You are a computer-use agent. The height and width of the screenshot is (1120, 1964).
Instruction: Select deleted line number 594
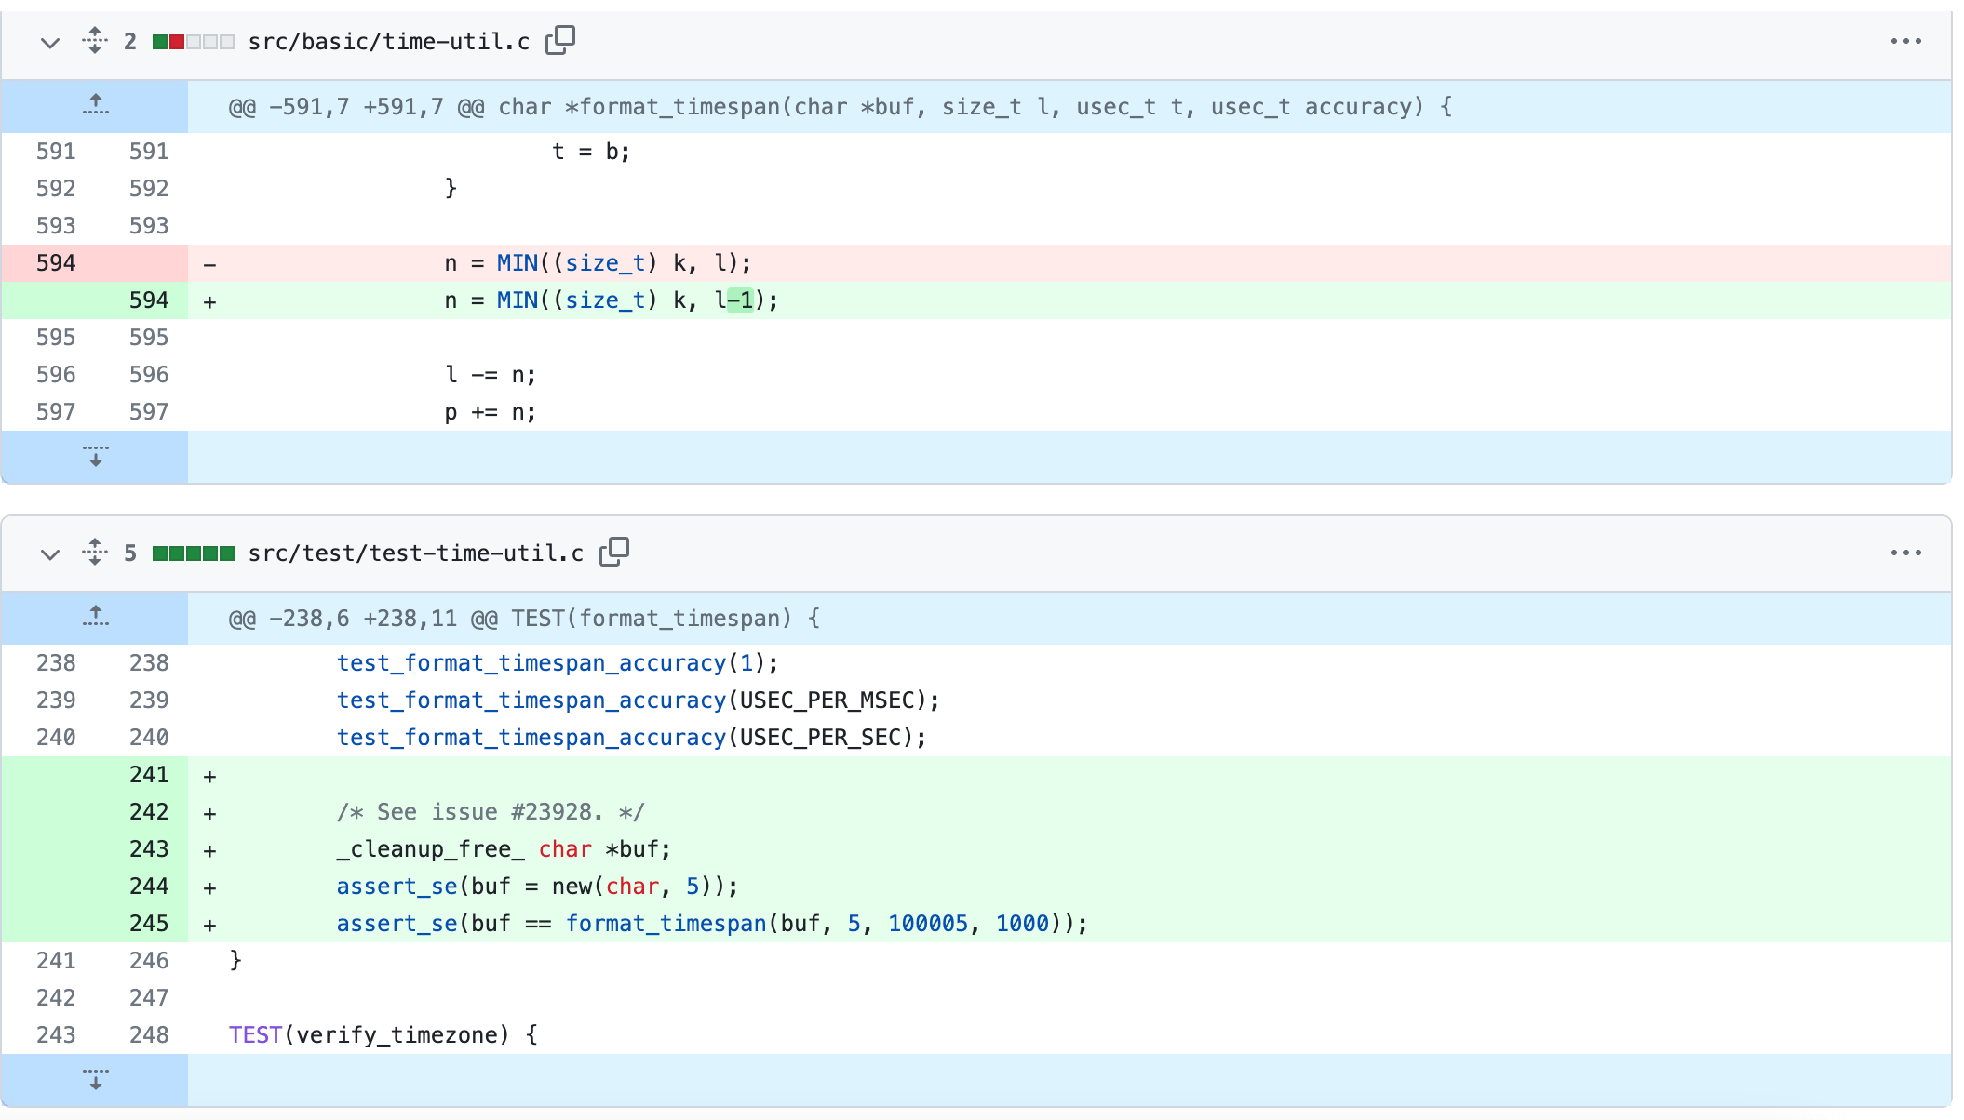[x=56, y=263]
